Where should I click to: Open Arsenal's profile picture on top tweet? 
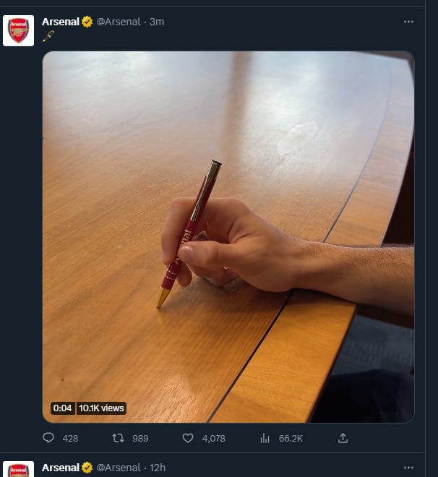pos(18,30)
